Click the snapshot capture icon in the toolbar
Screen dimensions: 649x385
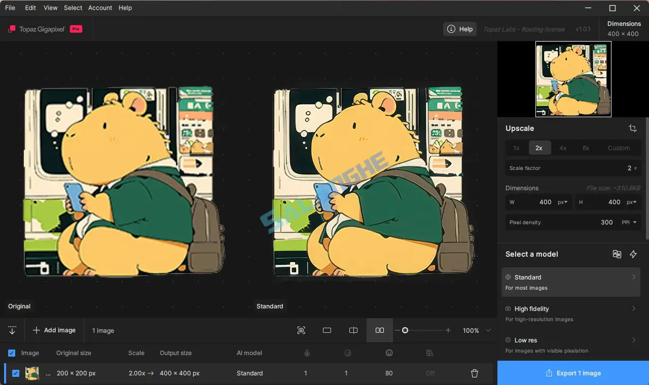301,330
